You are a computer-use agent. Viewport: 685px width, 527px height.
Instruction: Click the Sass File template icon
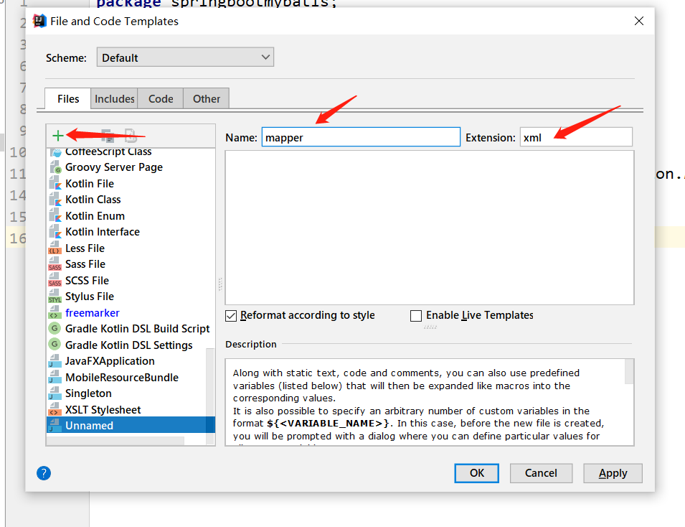tap(55, 265)
